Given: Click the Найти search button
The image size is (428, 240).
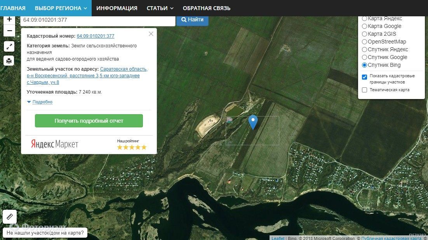Looking at the screenshot, I should click(192, 19).
